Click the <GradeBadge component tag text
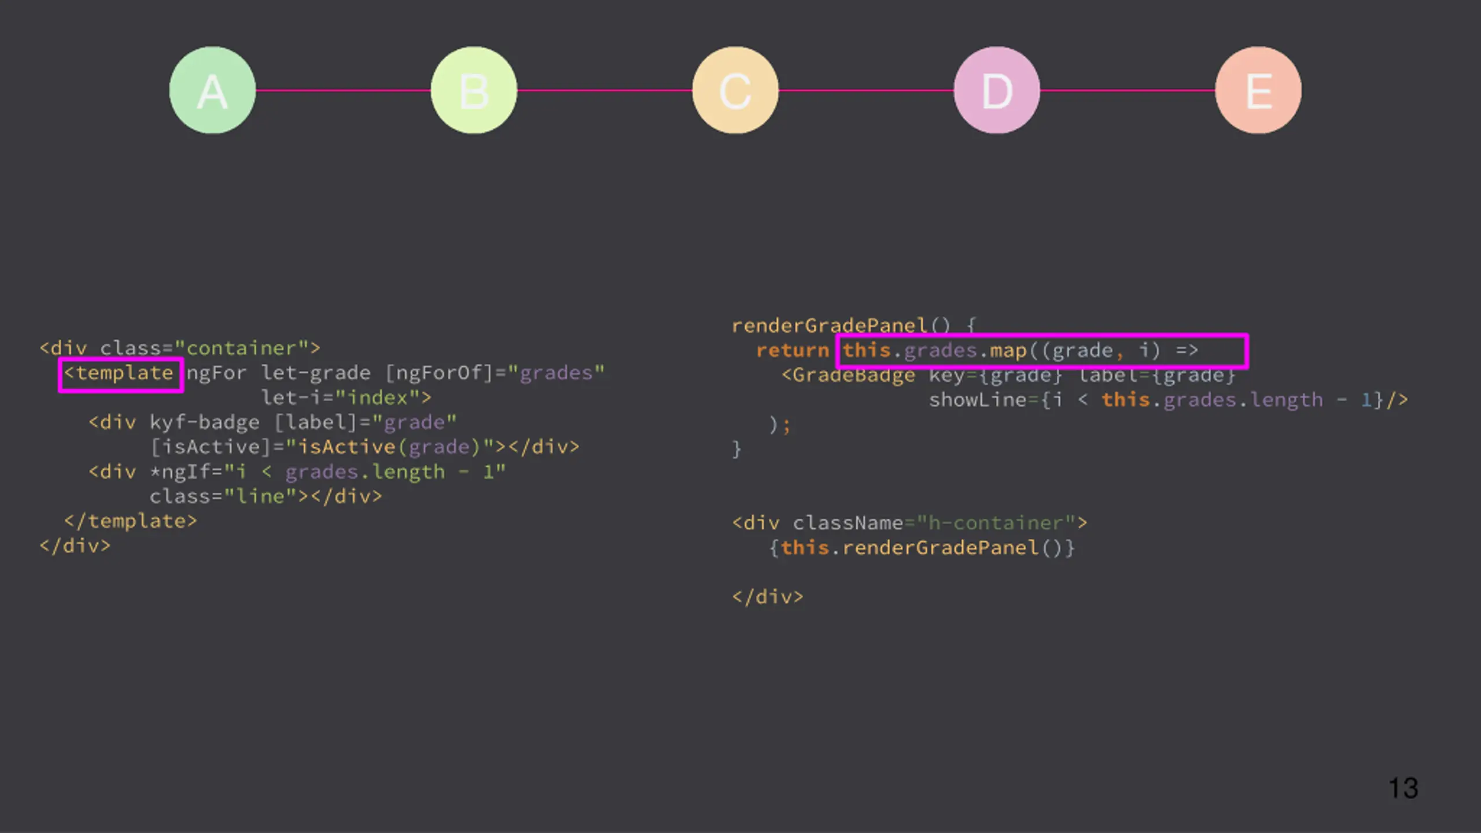This screenshot has width=1481, height=833. [848, 375]
